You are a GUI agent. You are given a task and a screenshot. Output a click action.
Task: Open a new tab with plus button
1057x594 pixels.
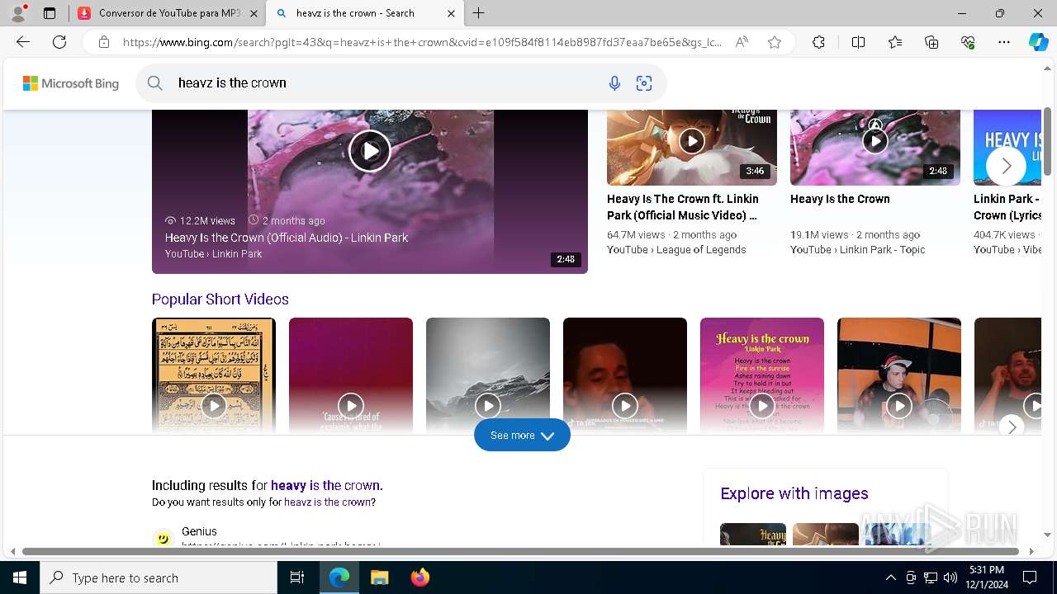click(479, 13)
